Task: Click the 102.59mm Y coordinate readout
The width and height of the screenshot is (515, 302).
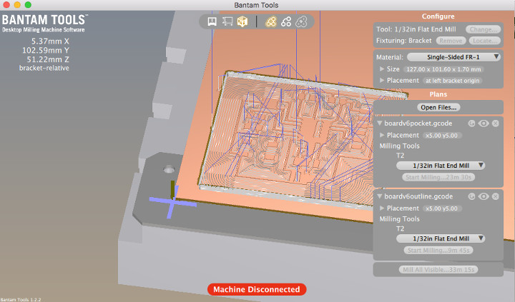Action: 46,51
